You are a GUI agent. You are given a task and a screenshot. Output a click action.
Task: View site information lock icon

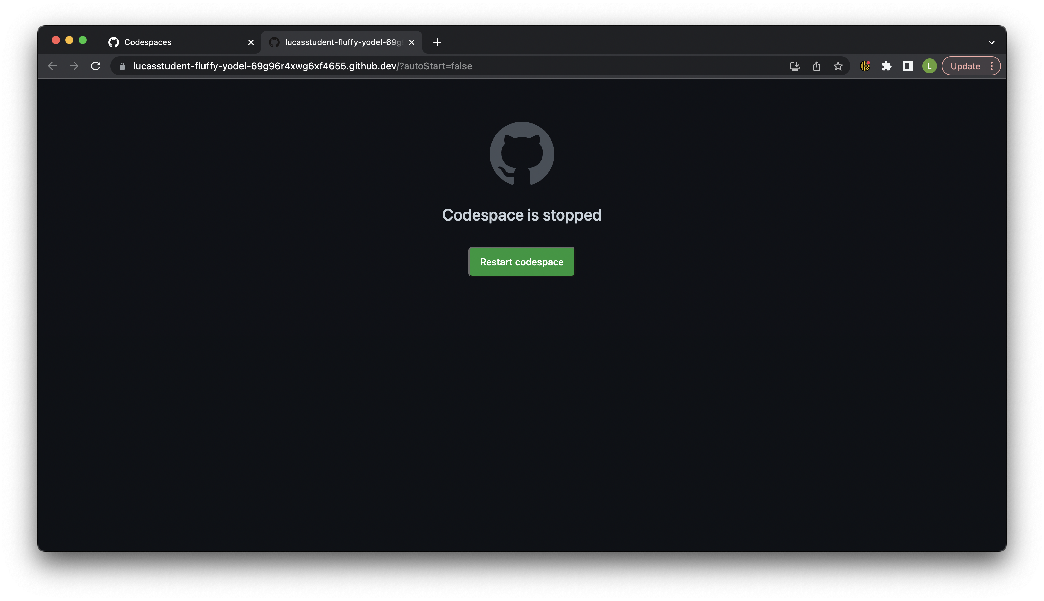122,66
